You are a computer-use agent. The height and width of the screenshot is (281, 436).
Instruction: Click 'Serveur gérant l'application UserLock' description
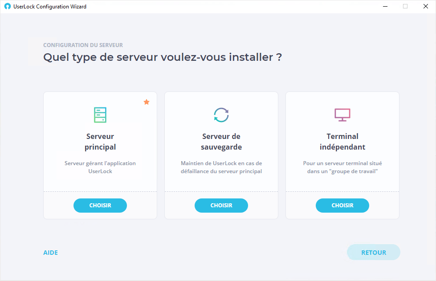pos(100,167)
